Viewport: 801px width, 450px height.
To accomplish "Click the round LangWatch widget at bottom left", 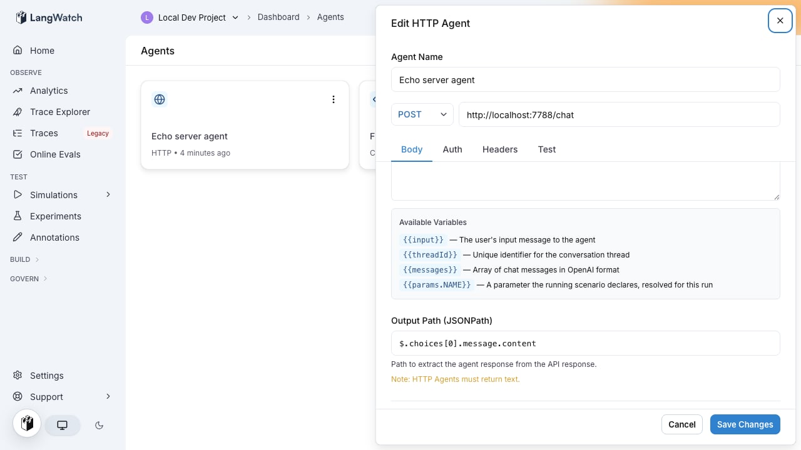I will (x=27, y=423).
